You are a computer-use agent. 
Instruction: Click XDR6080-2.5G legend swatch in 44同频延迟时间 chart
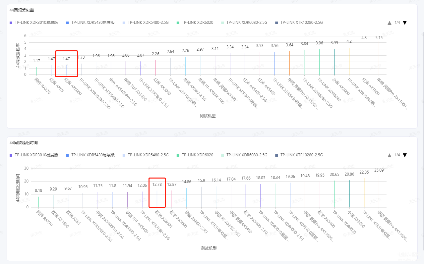[x=222, y=155]
